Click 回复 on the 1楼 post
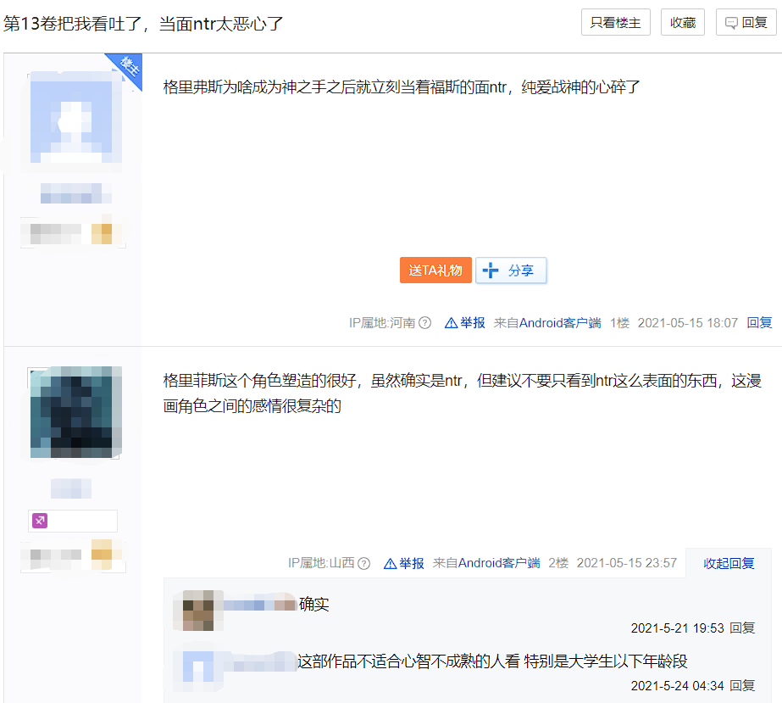This screenshot has height=703, width=782. (759, 323)
